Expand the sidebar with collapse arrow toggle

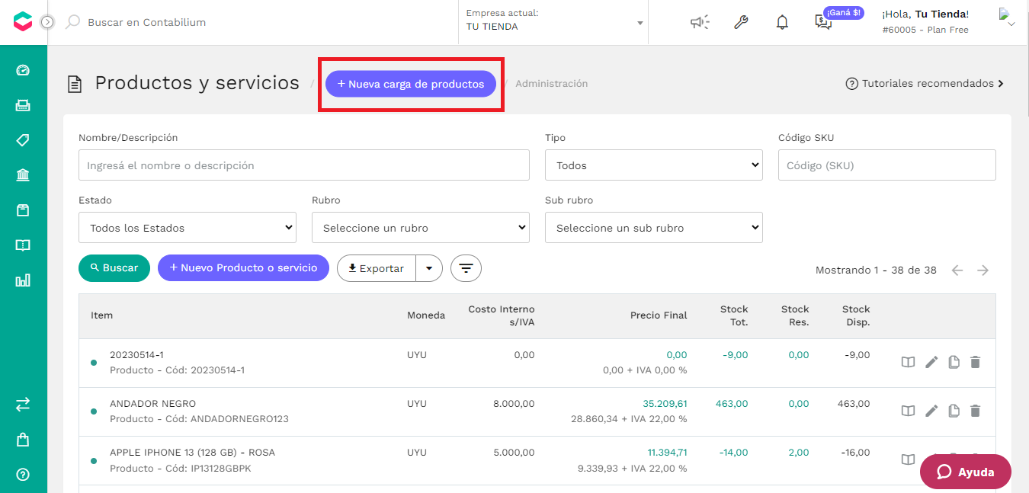47,22
